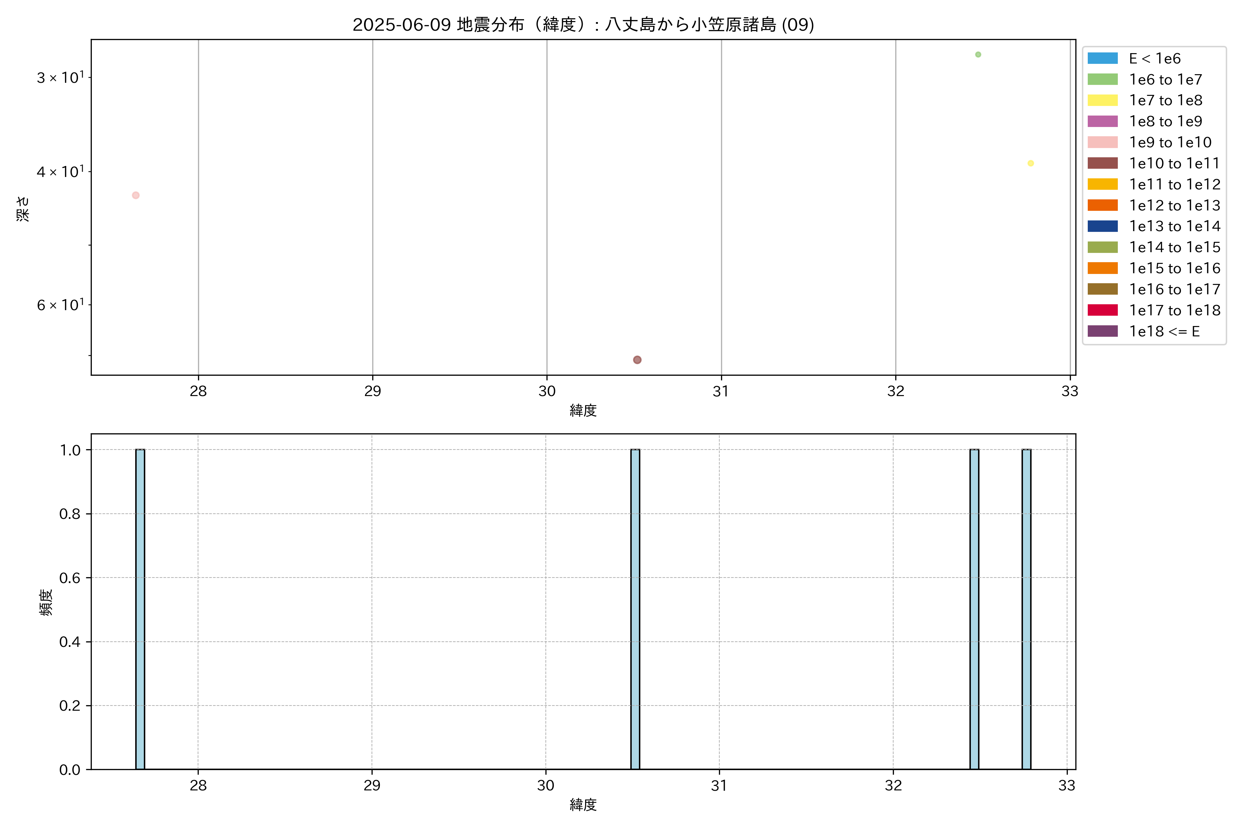Click the brown scatter point near latitude 30.5
Screen dimensions: 1242x828
coord(637,359)
